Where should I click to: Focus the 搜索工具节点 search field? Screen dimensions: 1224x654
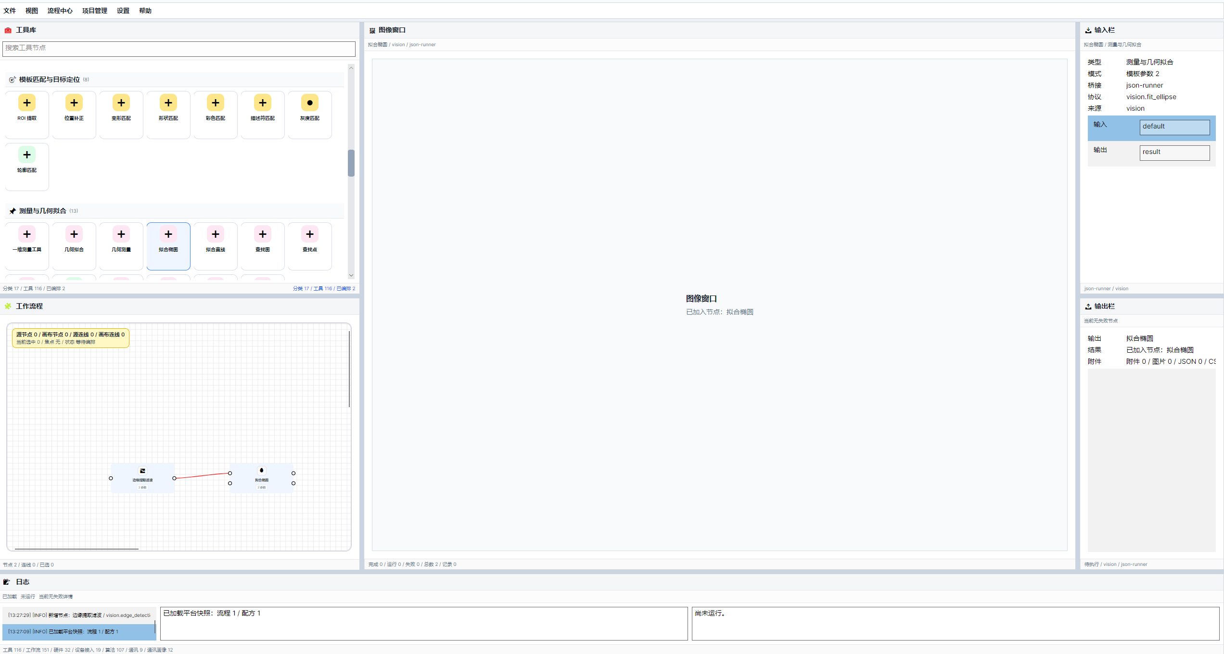click(179, 48)
